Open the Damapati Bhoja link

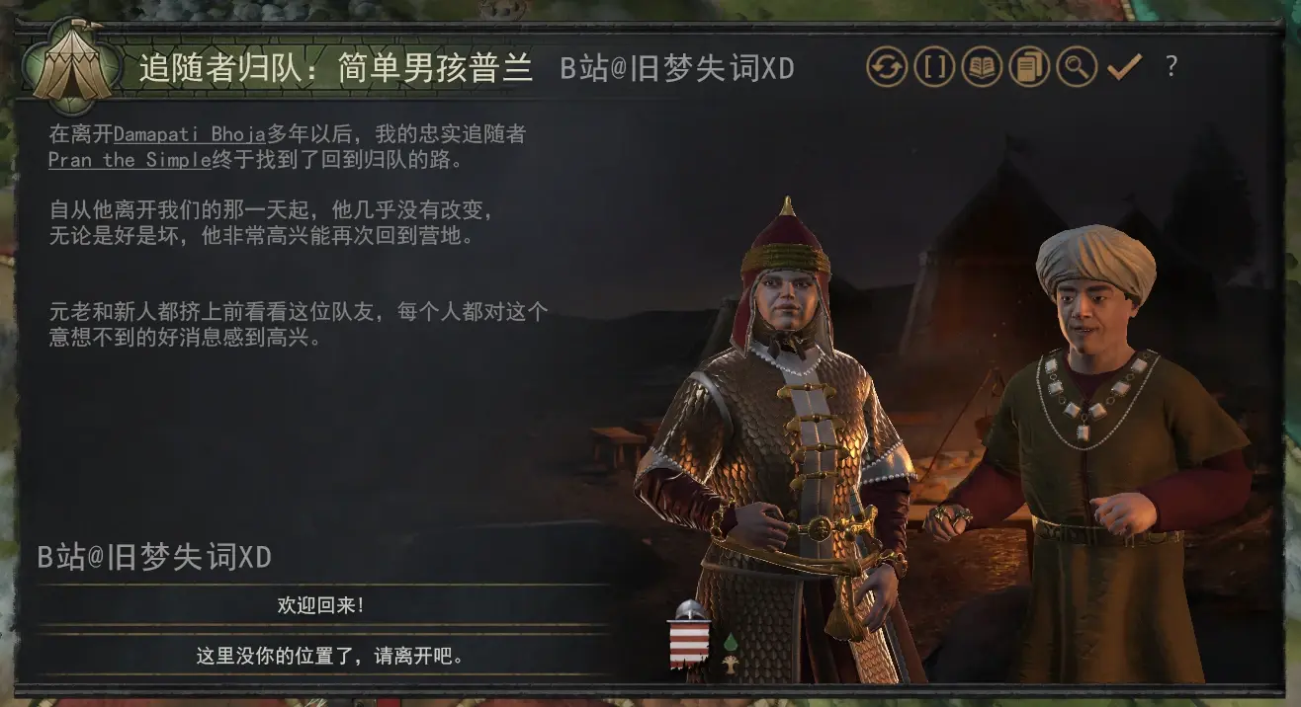click(189, 135)
